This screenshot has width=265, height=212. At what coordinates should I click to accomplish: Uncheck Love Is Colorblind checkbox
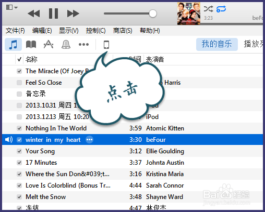(19, 186)
